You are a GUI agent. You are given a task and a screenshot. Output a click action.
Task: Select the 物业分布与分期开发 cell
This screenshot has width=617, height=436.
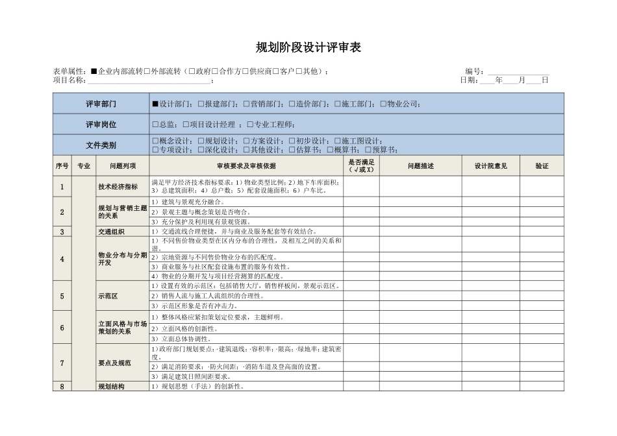click(x=123, y=259)
